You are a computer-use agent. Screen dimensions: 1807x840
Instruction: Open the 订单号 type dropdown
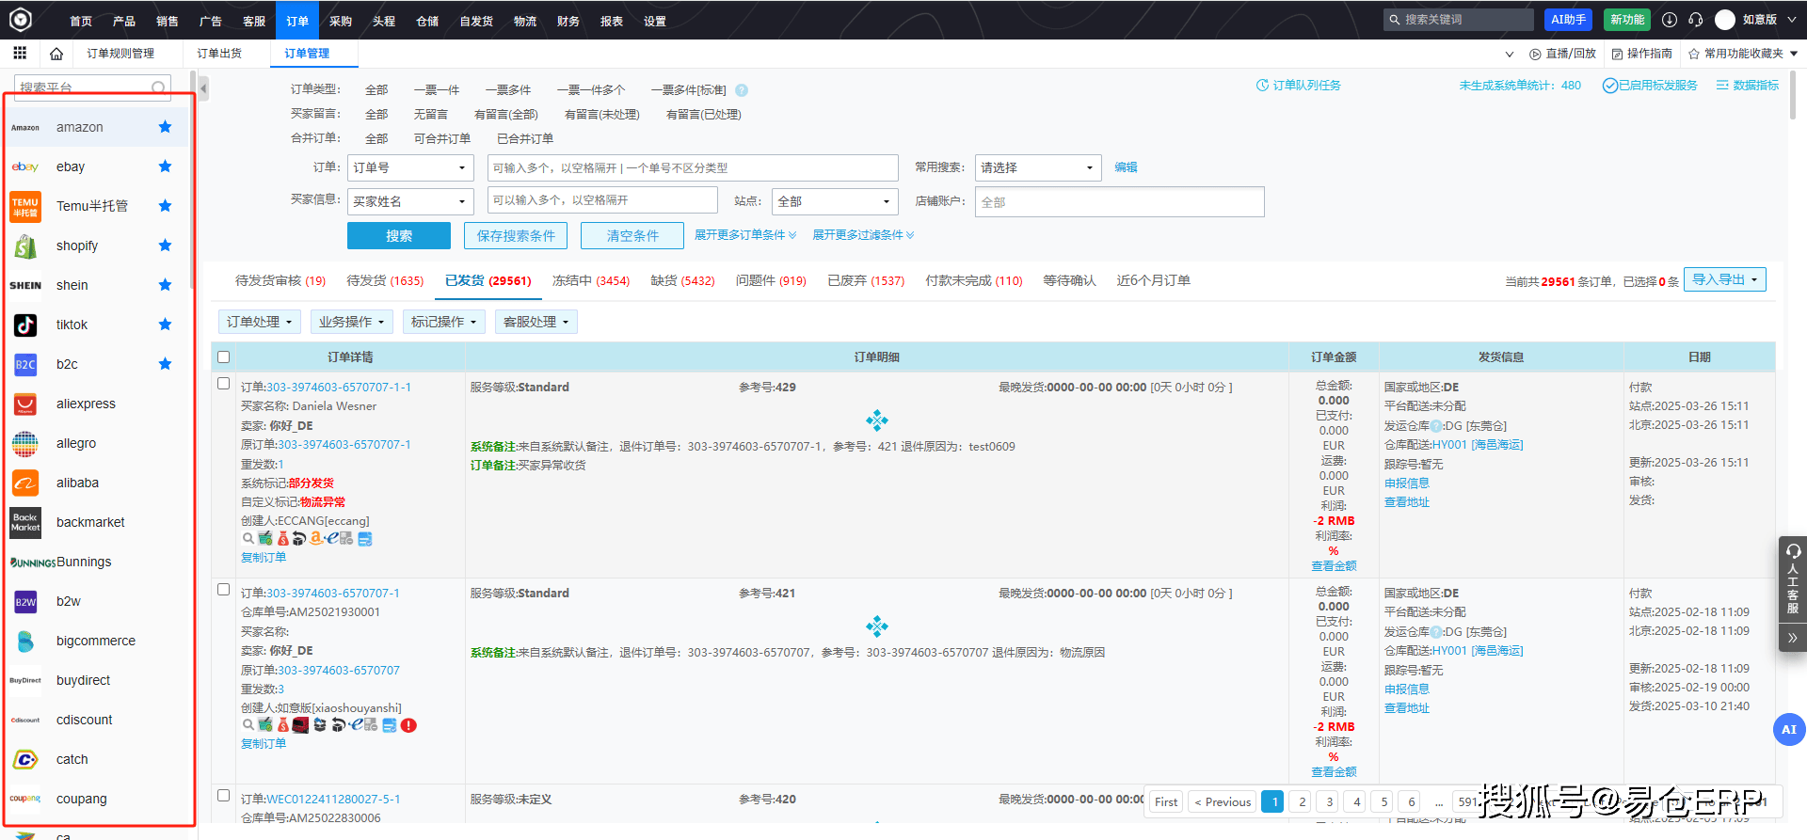tap(410, 167)
